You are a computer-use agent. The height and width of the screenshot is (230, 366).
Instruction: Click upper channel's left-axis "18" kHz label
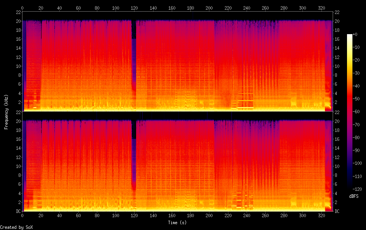tap(19, 30)
